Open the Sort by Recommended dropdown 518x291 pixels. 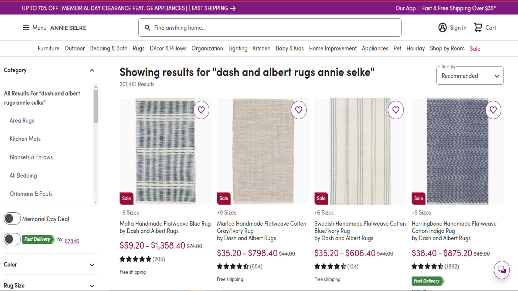tap(470, 76)
